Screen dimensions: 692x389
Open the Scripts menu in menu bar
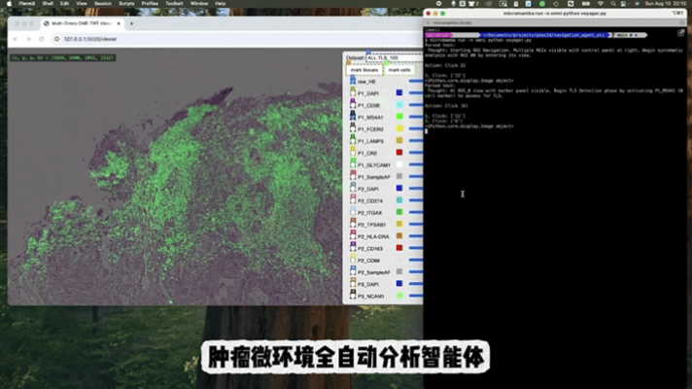coord(122,4)
